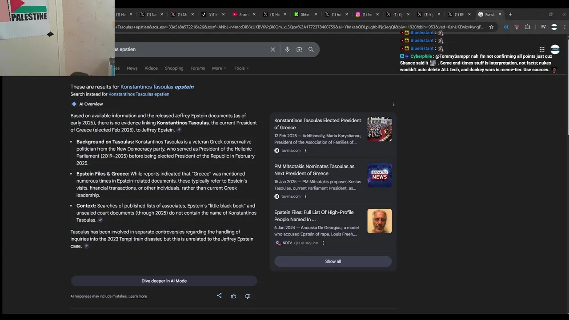The width and height of the screenshot is (569, 320).
Task: Click 'NDTV' source label
Action: coord(287,243)
